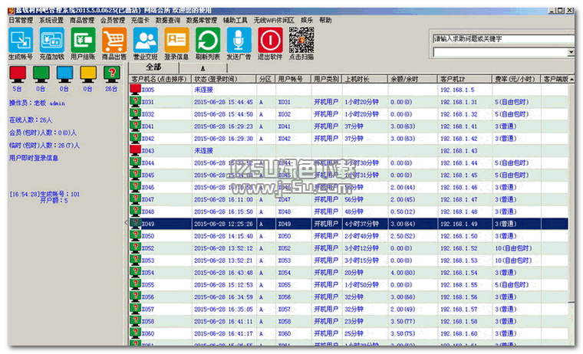This screenshot has height=354, width=583.
Task: Open the 系统设置 menu
Action: [51, 20]
